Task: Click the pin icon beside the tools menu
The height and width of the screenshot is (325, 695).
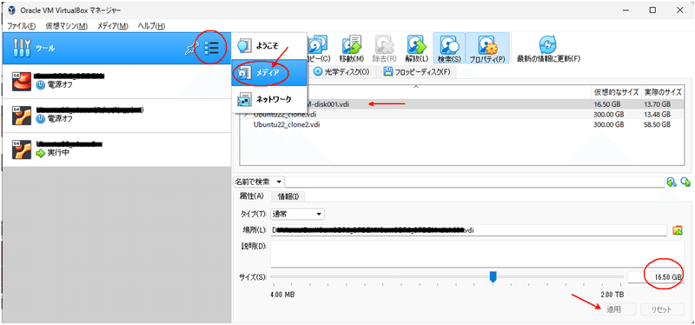Action: (191, 49)
